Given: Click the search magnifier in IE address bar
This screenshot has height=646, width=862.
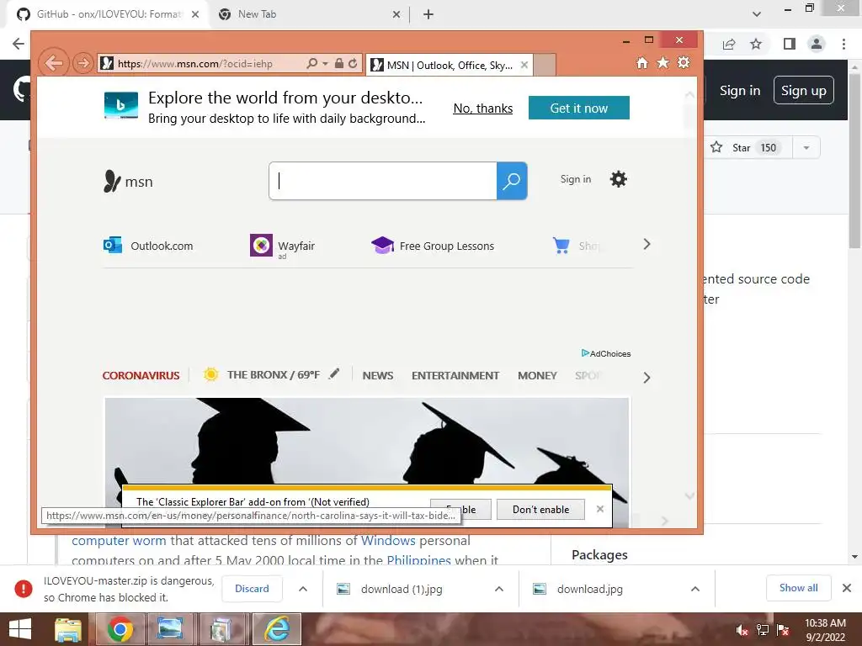Looking at the screenshot, I should pyautogui.click(x=311, y=63).
